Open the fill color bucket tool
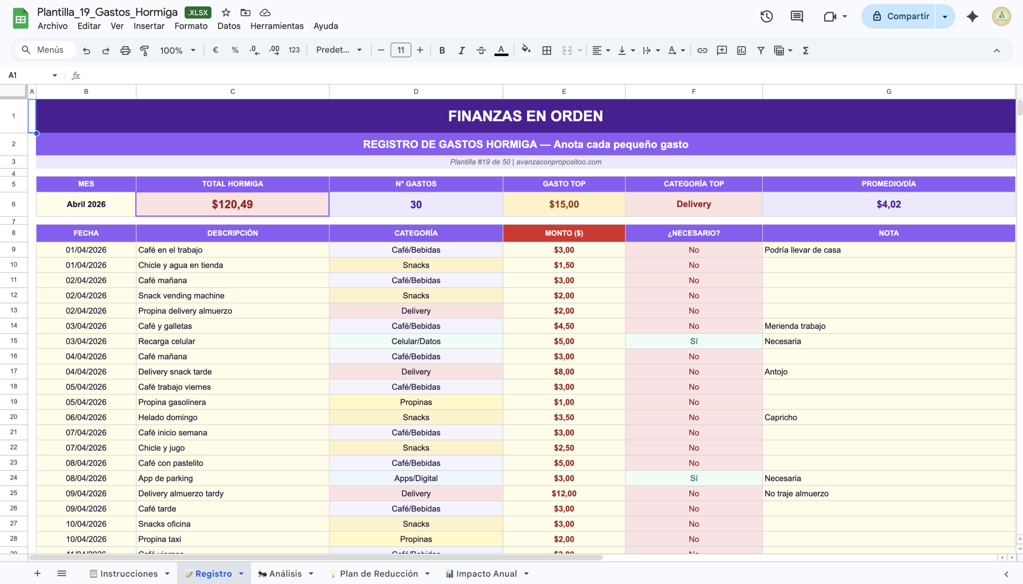1023x584 pixels. 525,50
